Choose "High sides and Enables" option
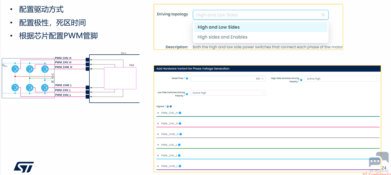This screenshot has width=391, height=175. point(222,37)
